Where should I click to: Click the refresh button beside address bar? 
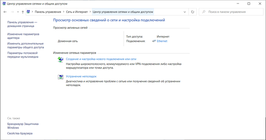tap(192, 12)
